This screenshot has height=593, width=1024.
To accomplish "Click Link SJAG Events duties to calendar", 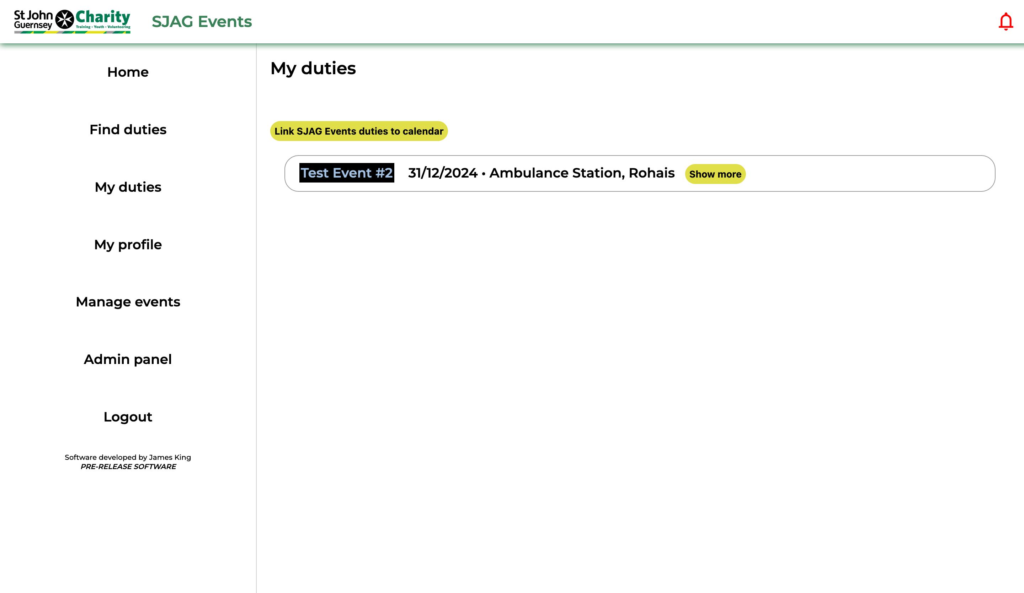I will pos(358,131).
